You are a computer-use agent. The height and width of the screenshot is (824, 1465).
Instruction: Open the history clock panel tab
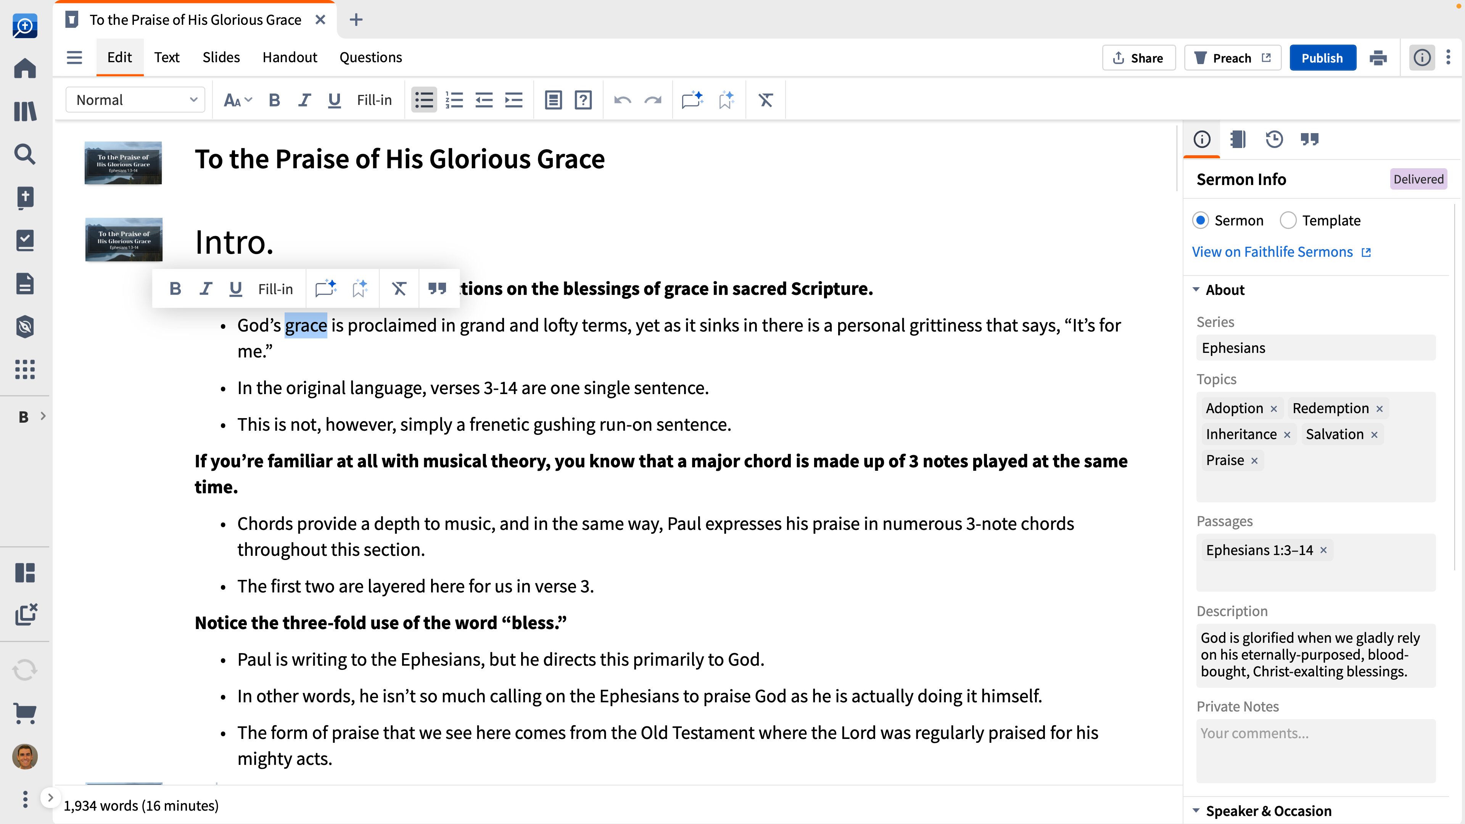[1274, 139]
